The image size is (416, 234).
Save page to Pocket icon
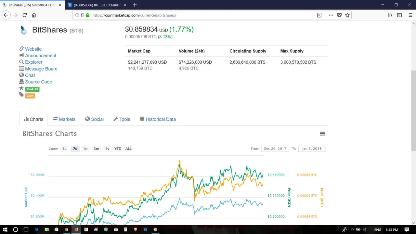point(339,15)
